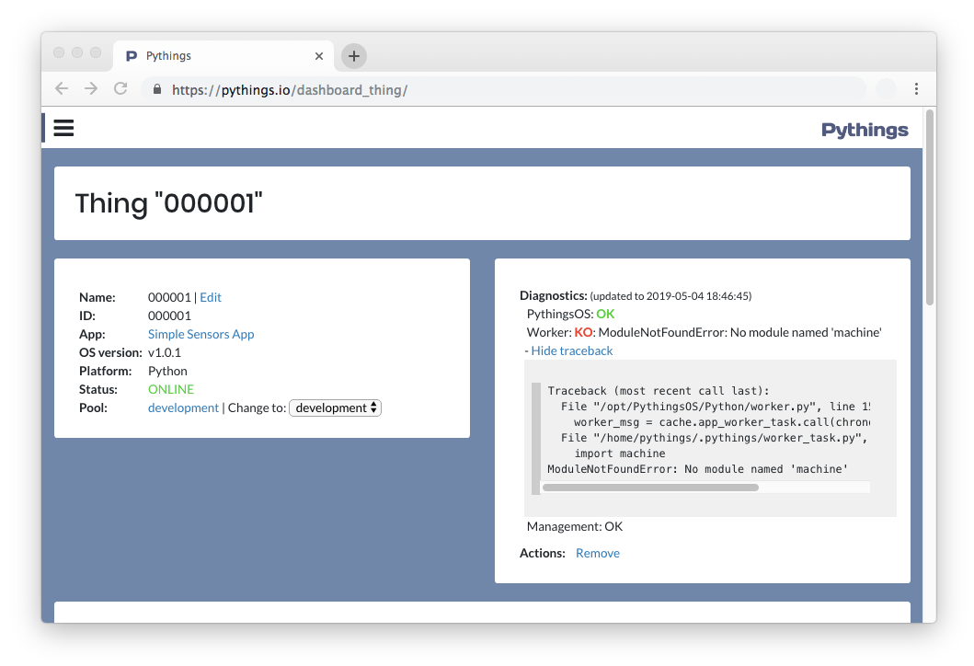
Task: Click the ONLINE status text
Action: [171, 389]
